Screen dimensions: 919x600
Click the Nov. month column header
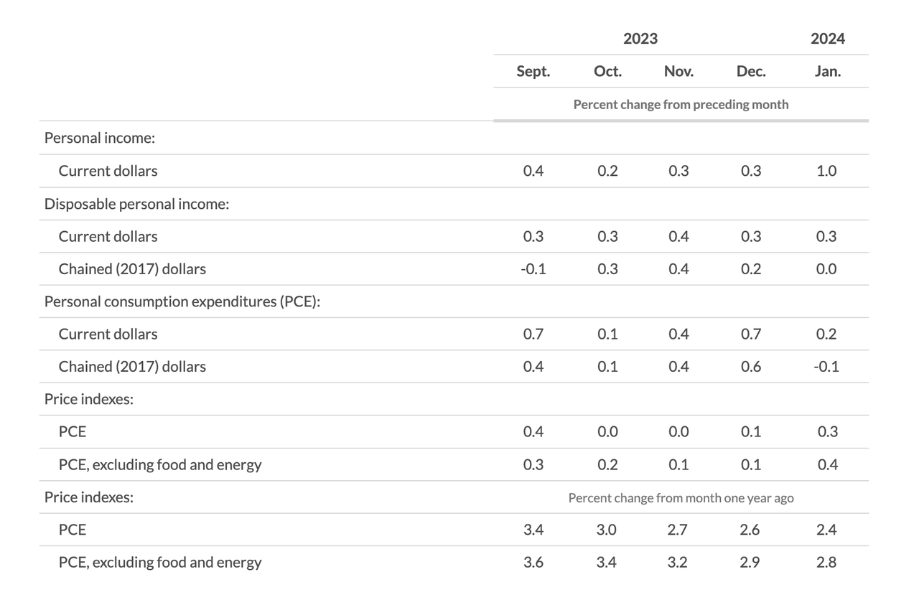click(678, 72)
